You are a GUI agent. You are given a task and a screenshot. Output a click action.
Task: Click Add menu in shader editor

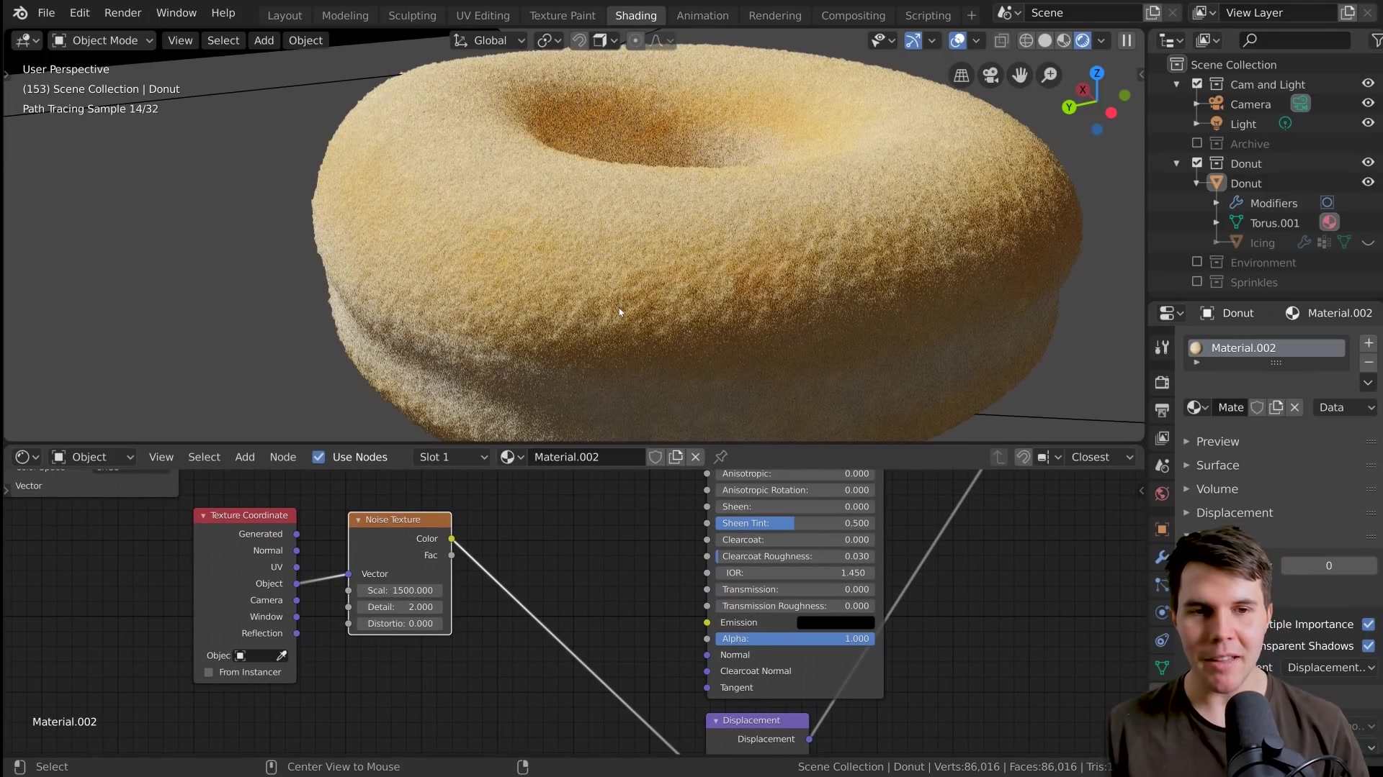tap(244, 456)
